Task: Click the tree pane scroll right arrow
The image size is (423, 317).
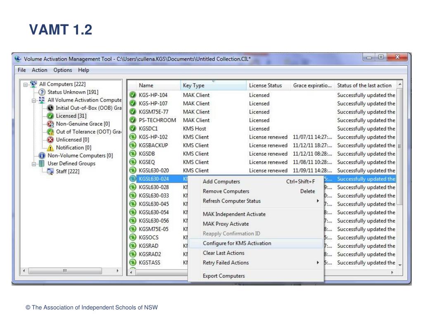Action: tap(118, 271)
